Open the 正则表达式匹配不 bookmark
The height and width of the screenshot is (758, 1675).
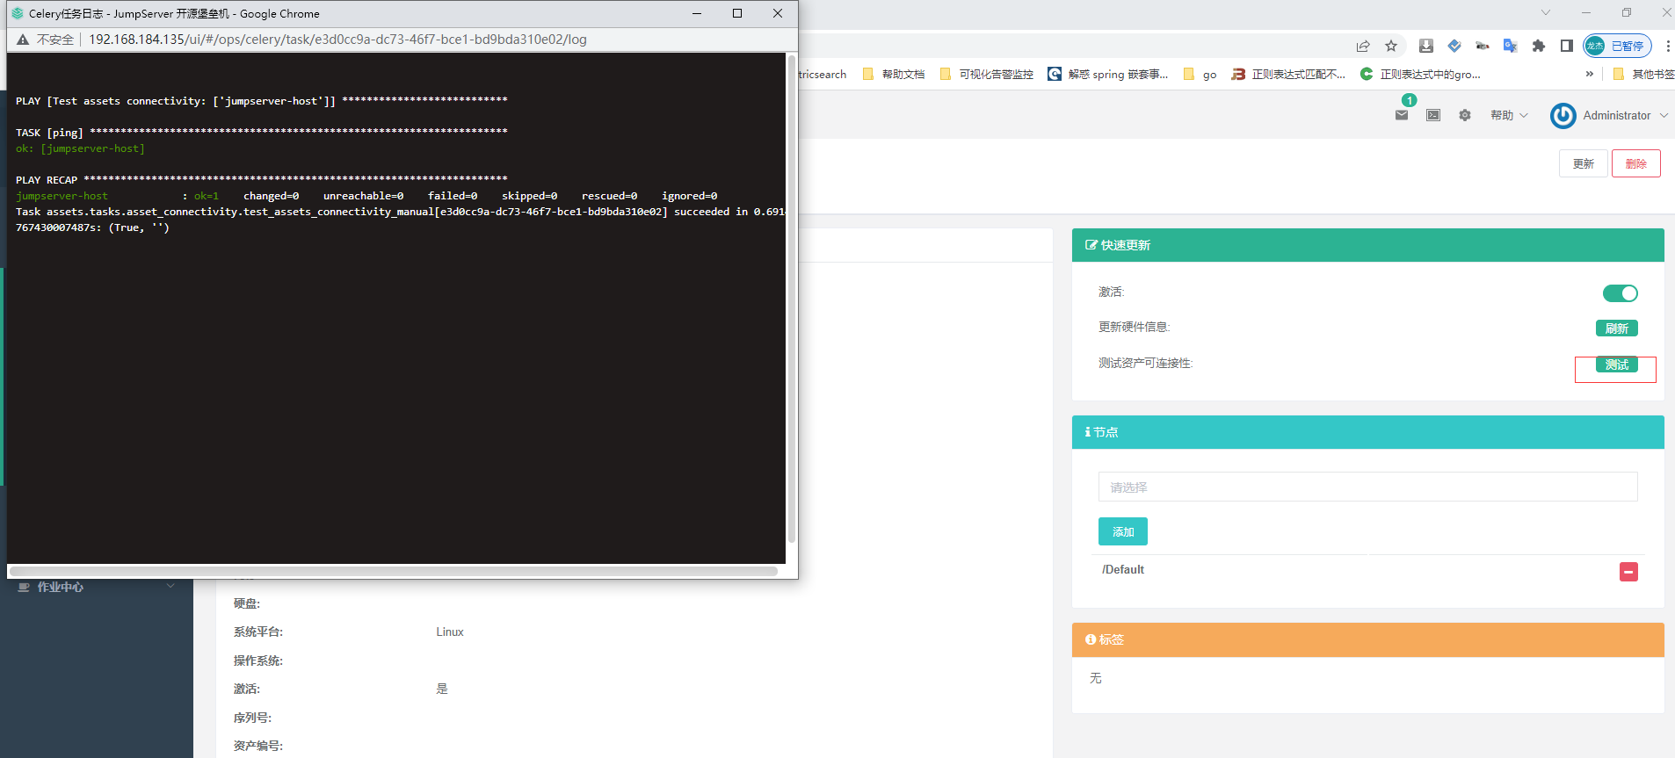(x=1288, y=74)
